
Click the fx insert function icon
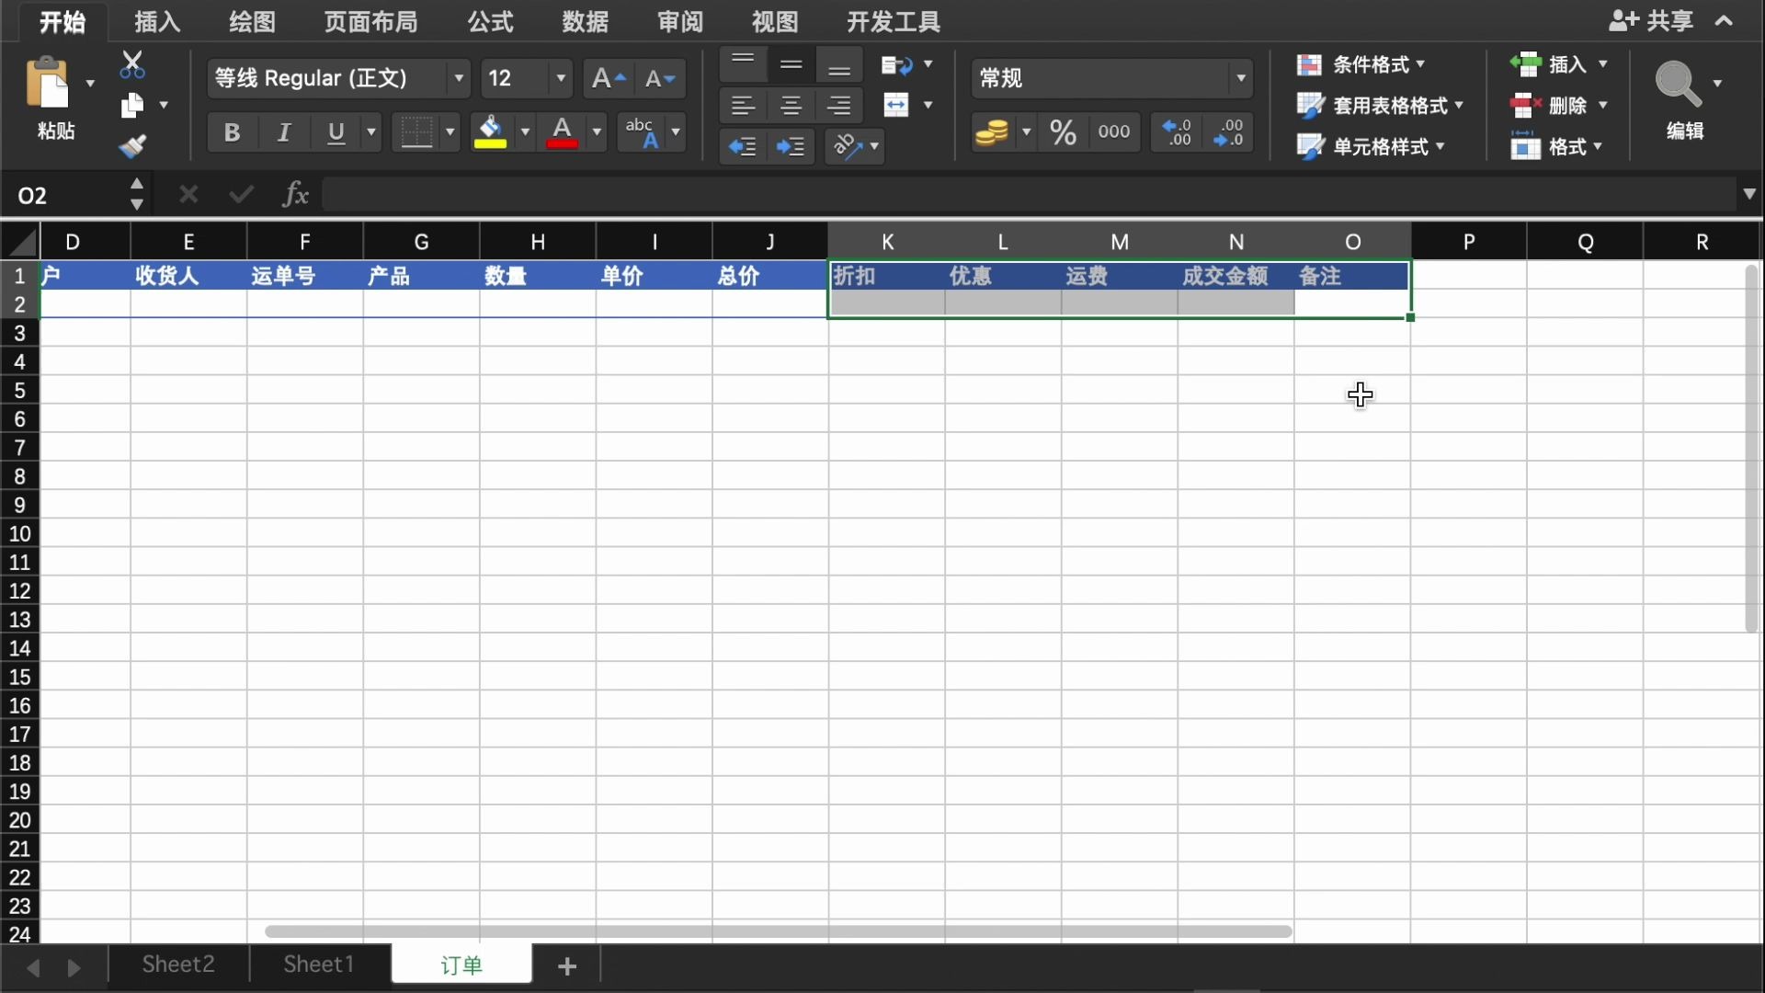[x=295, y=195]
